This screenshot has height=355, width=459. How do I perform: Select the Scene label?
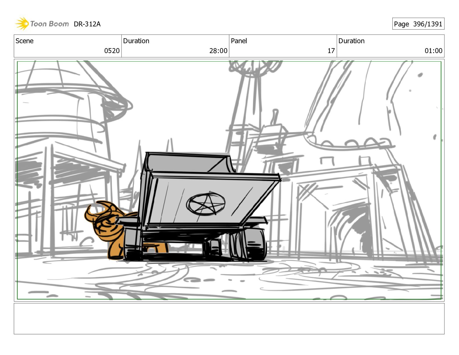coord(25,41)
